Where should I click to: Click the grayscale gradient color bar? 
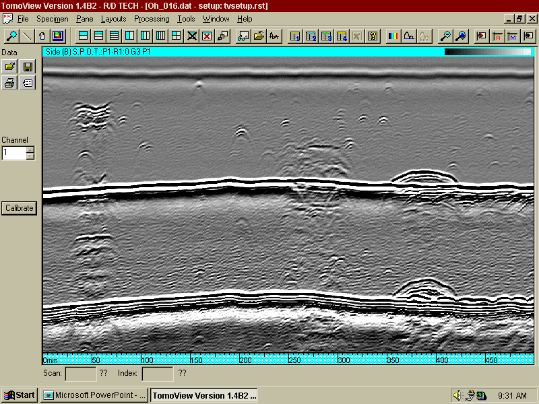pyautogui.click(x=487, y=51)
